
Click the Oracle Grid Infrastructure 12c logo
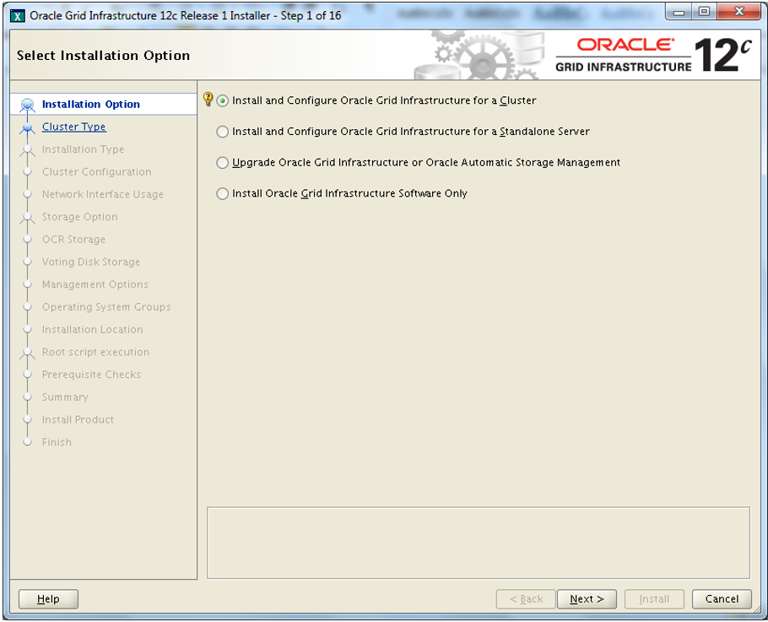click(x=653, y=55)
